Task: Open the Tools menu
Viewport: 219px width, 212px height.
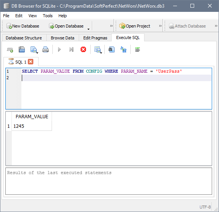Action: pyautogui.click(x=48, y=16)
